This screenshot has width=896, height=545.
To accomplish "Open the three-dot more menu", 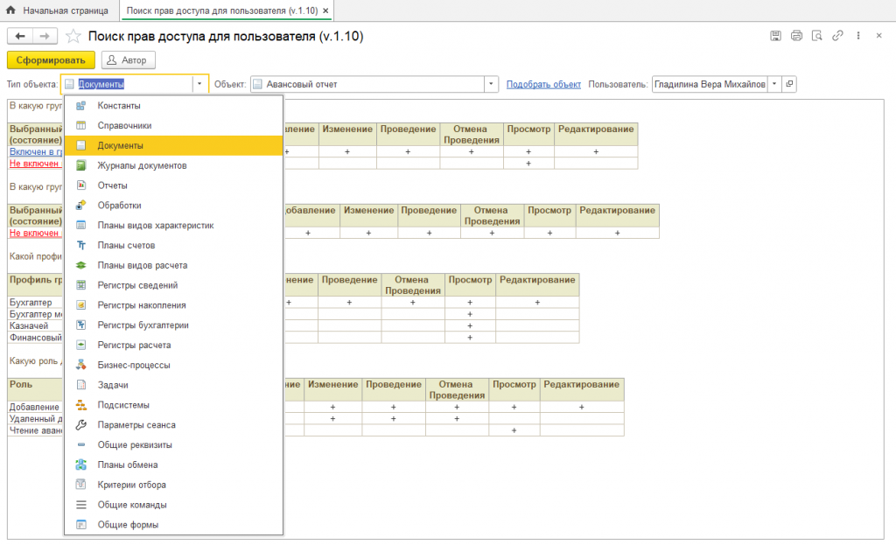I will coord(858,35).
